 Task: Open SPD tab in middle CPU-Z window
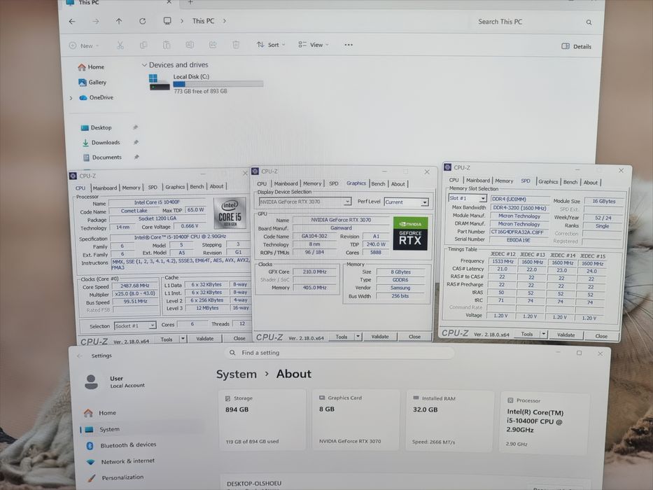(334, 183)
